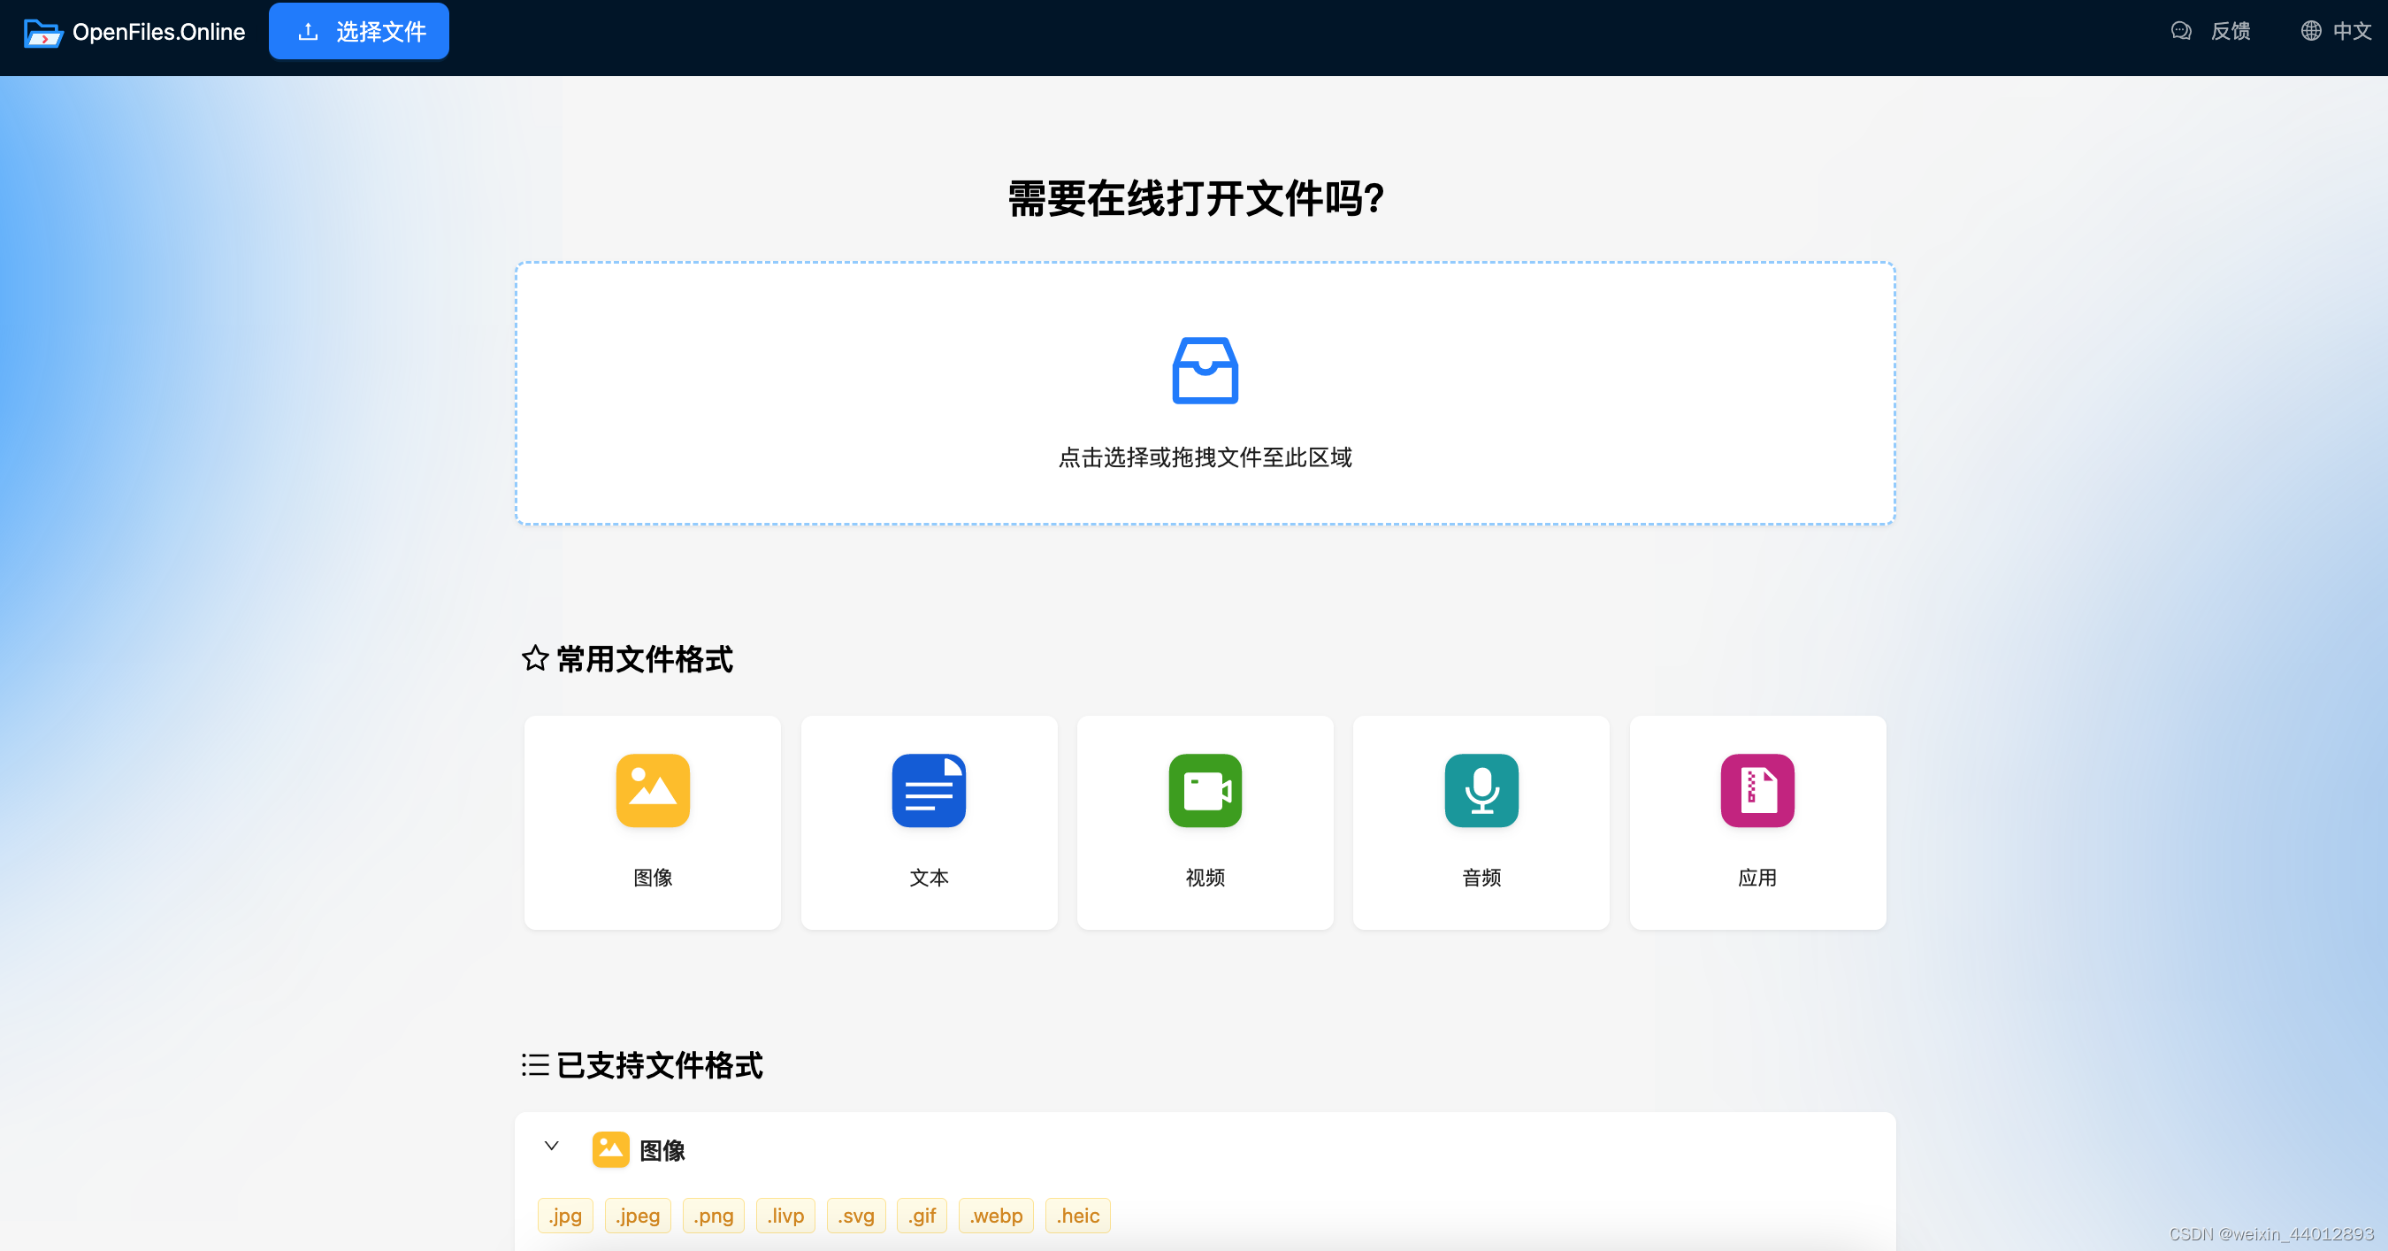The image size is (2388, 1251).
Task: Click the .webp format tag
Action: (x=996, y=1216)
